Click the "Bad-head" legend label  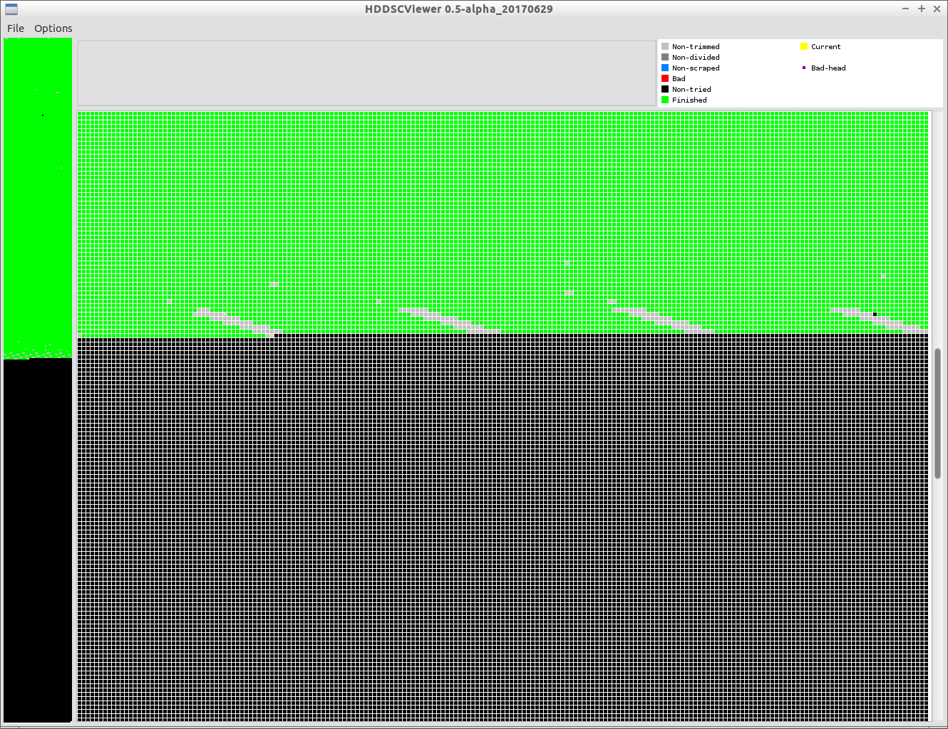pyautogui.click(x=828, y=68)
